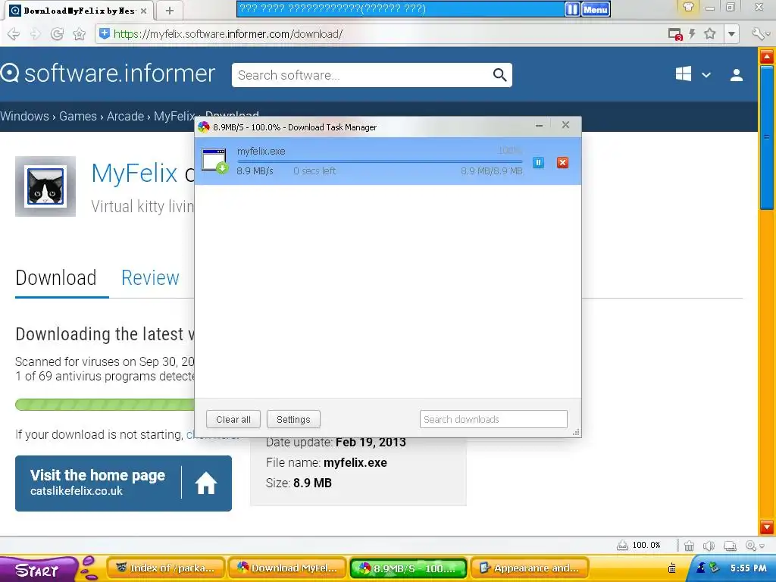Screen dimensions: 776x582
Task: Click the blue shield security icon in address bar
Action: click(x=105, y=33)
